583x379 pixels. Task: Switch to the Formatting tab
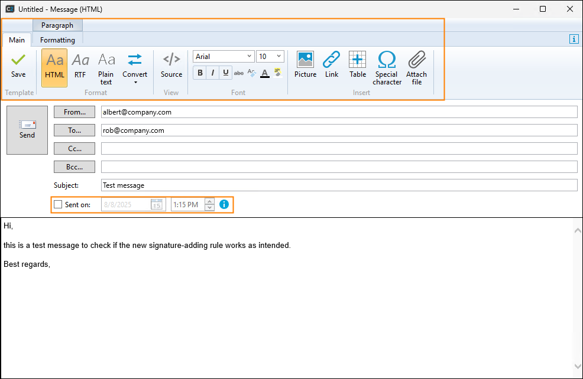57,40
